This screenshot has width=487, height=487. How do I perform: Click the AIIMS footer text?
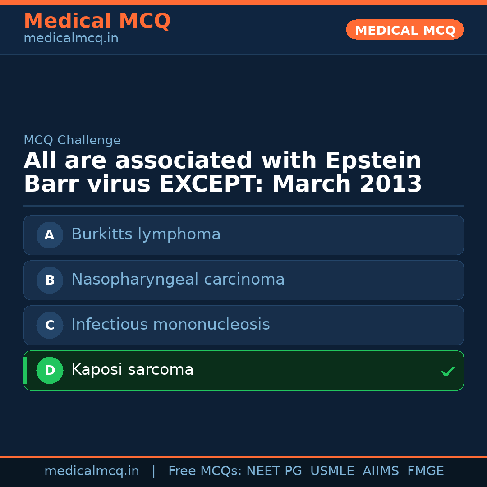pyautogui.click(x=381, y=471)
